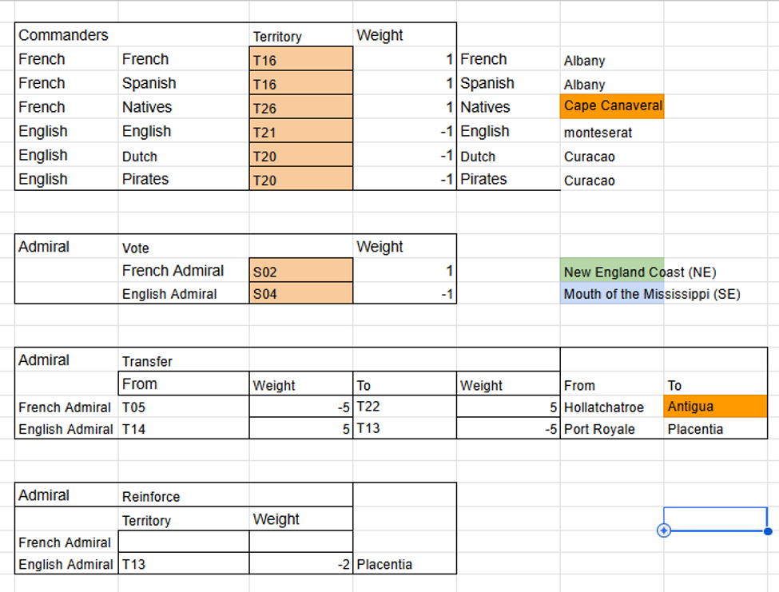Screen dimensions: 779x592
Task: Select the T21 English territory cell
Action: tap(301, 130)
